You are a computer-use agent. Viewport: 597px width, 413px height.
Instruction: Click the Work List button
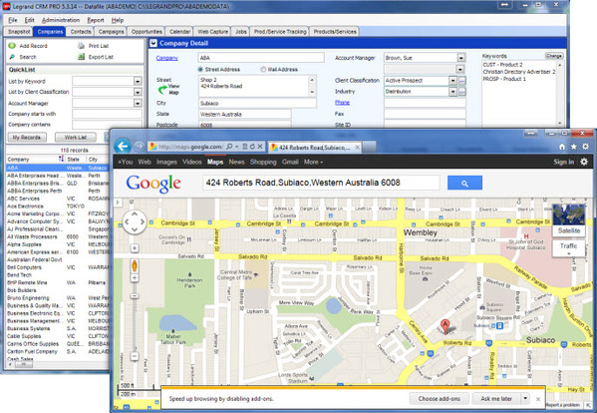point(76,137)
